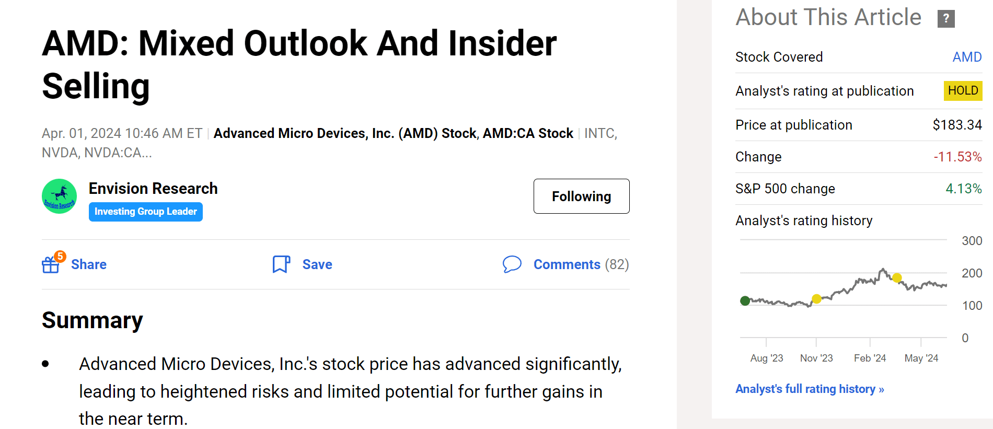
Task: Open the AMD stock covered link
Action: (967, 57)
